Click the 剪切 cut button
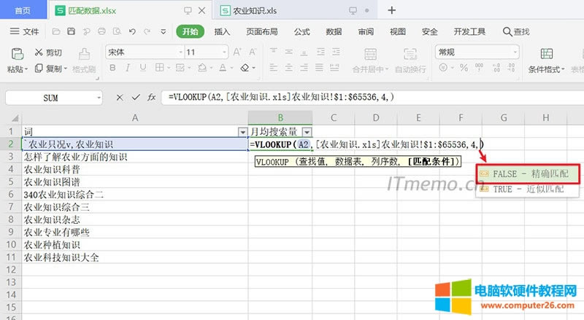 point(48,52)
